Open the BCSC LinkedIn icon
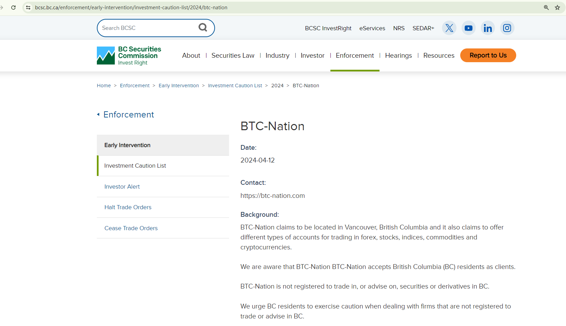The width and height of the screenshot is (566, 326). [x=488, y=28]
